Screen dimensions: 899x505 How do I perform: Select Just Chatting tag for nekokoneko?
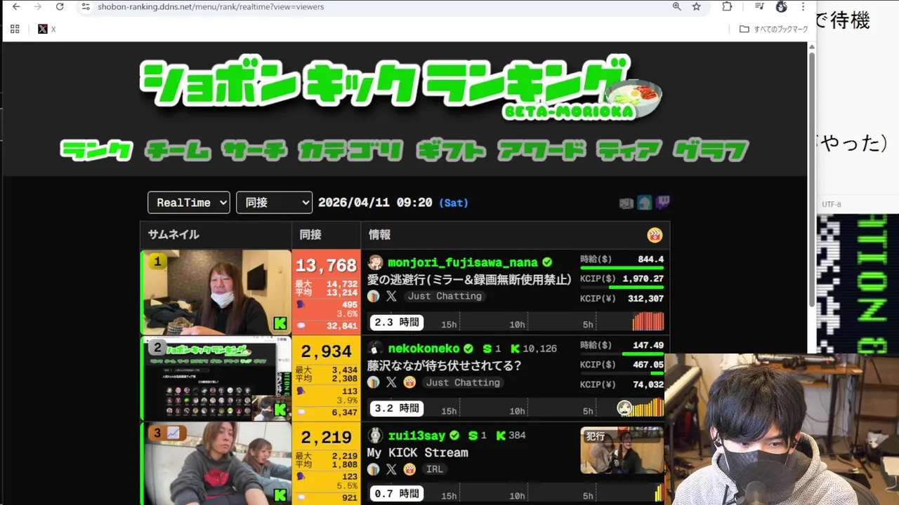pos(463,382)
